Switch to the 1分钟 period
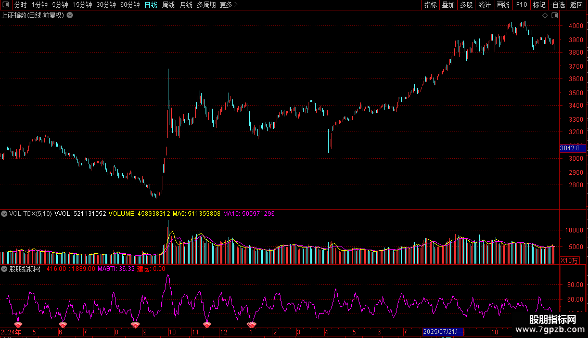The image size is (588, 338). point(40,5)
